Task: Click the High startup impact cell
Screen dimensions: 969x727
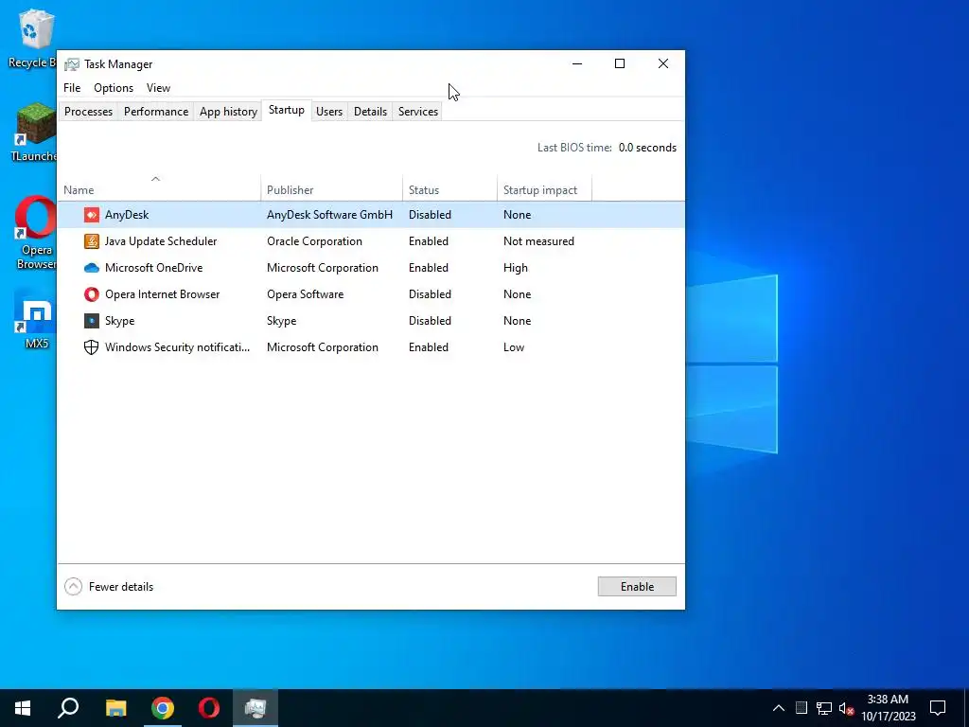Action: 516,268
